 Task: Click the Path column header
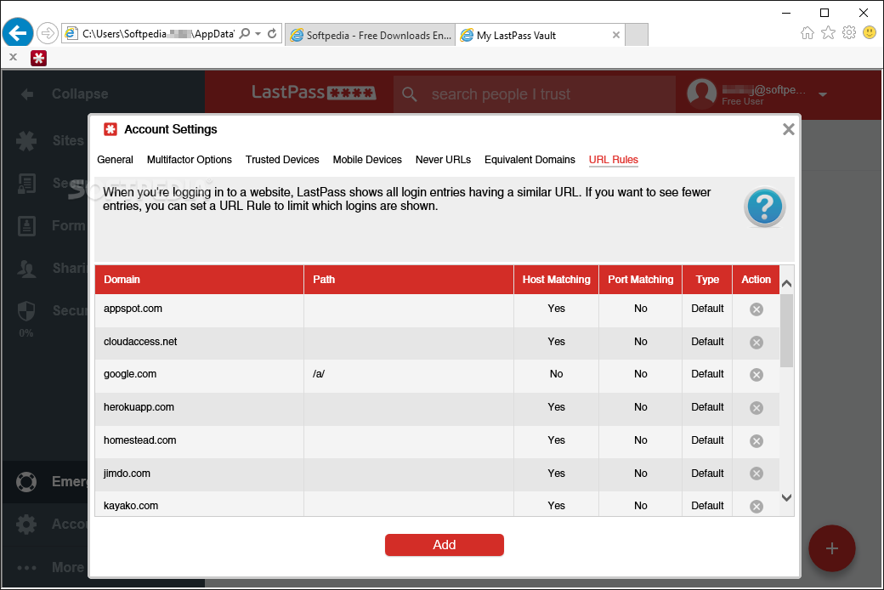pos(409,280)
